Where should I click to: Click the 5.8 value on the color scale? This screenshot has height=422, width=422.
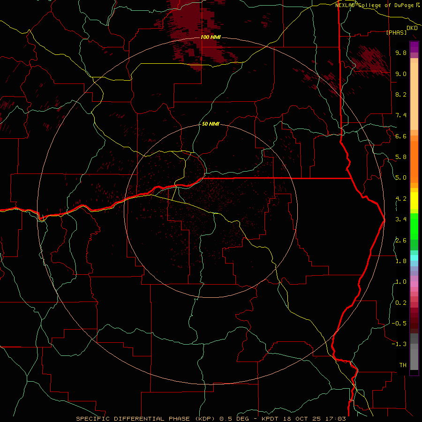tap(401, 157)
